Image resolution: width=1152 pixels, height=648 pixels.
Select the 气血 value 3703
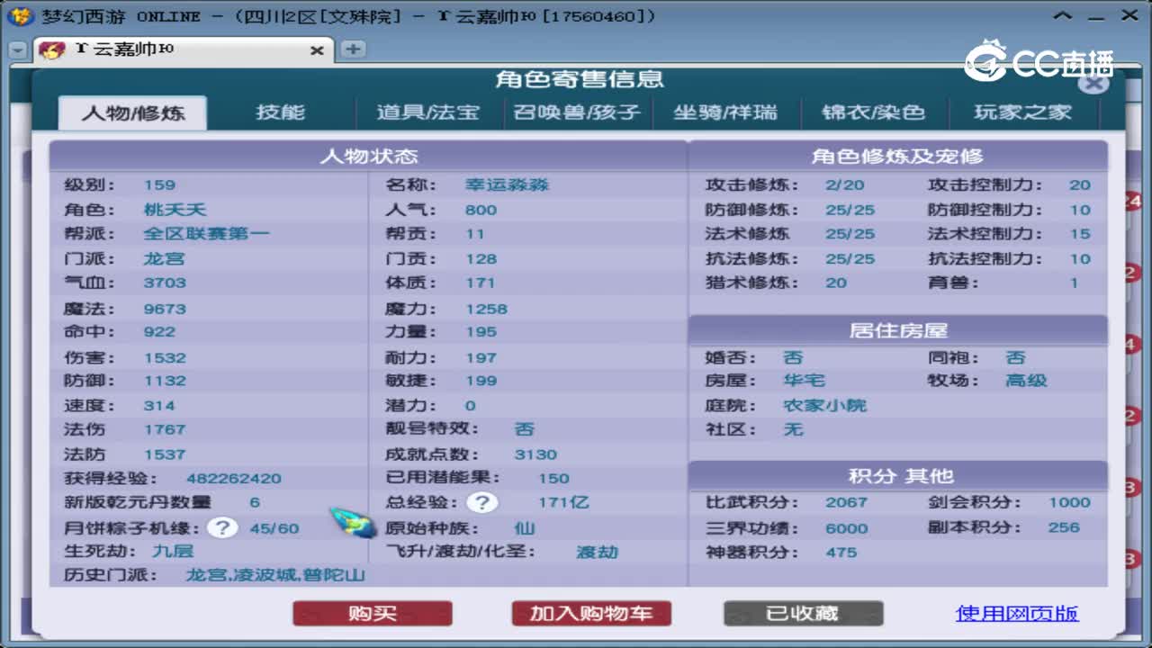[x=165, y=283]
